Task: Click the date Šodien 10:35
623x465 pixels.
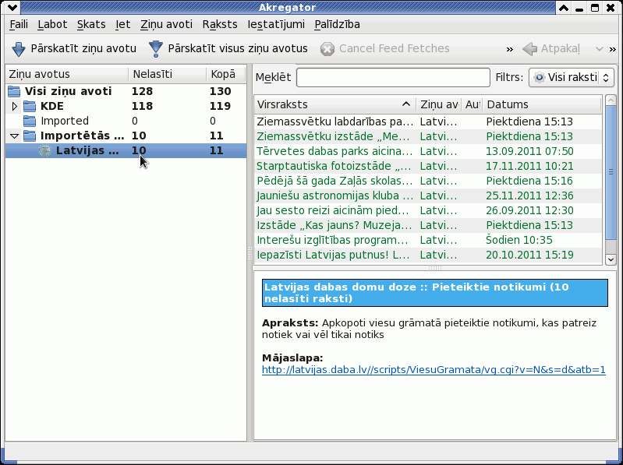Action: [x=519, y=240]
